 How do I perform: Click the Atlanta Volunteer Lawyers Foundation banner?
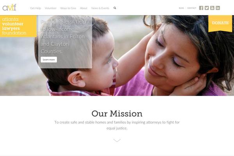coord(18,26)
